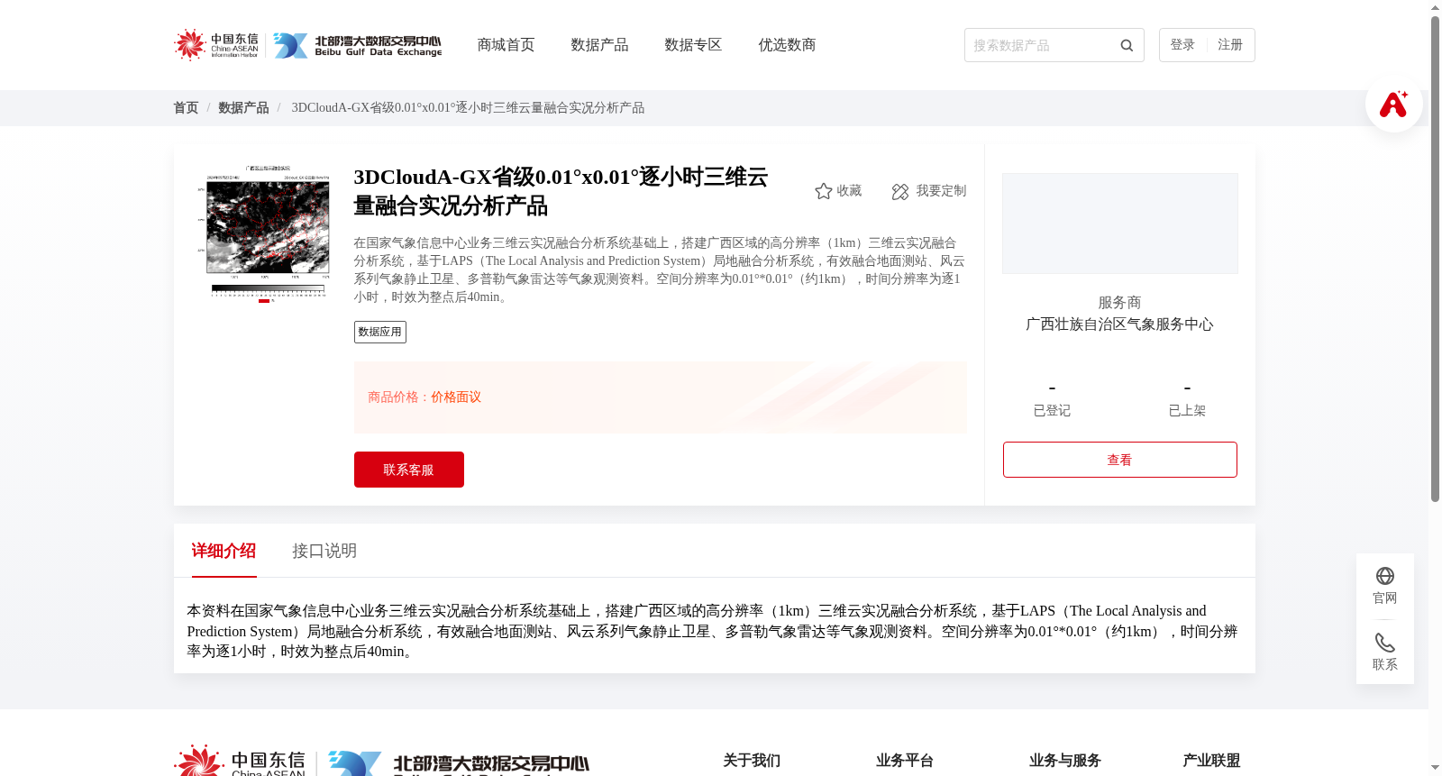Go to 数据产品 in the breadcrumb

click(x=243, y=108)
